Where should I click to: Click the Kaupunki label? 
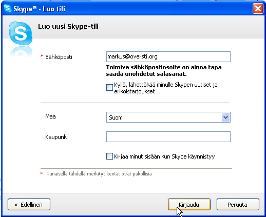(56, 137)
